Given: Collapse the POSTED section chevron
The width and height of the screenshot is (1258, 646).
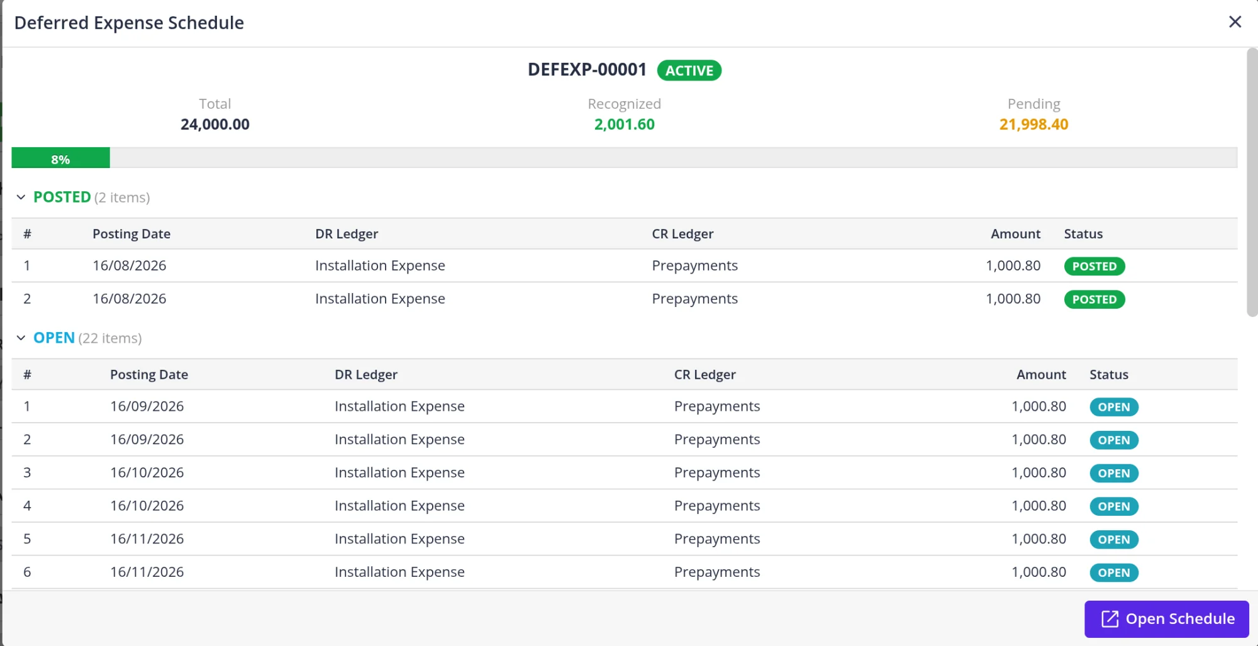Looking at the screenshot, I should pyautogui.click(x=21, y=198).
